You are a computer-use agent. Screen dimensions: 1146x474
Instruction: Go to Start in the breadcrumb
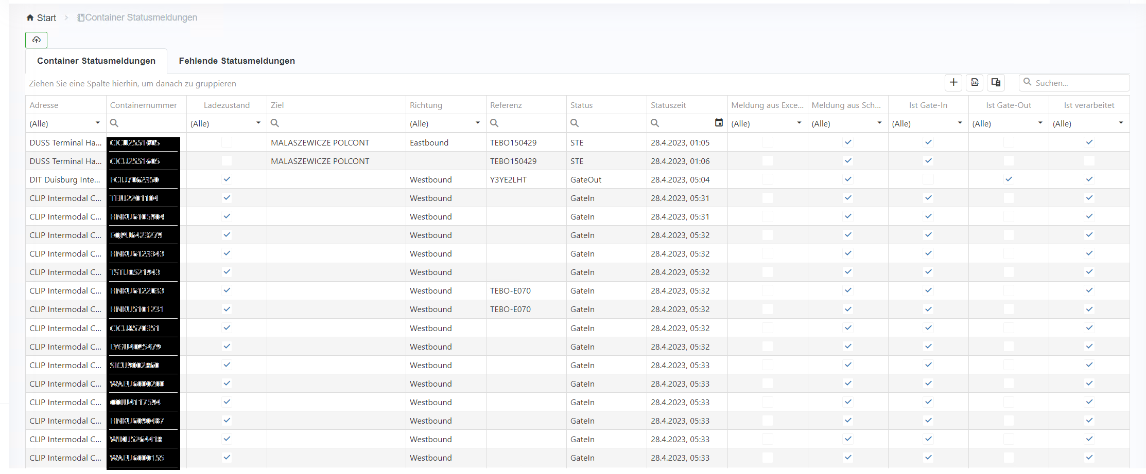tap(46, 17)
